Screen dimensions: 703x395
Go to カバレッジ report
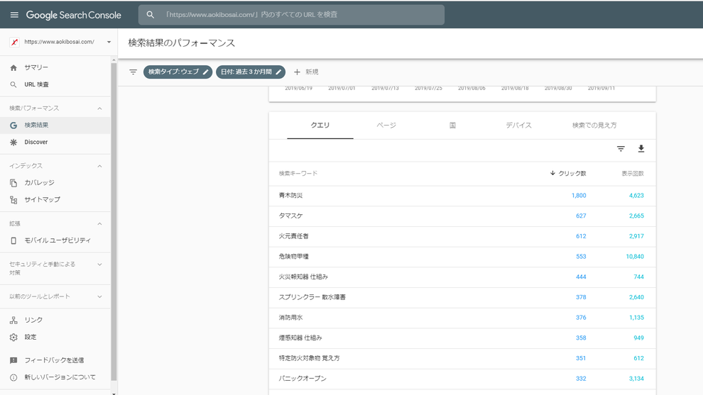(x=40, y=183)
